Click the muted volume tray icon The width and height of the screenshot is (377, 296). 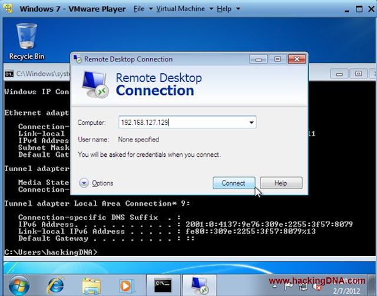tap(317, 287)
